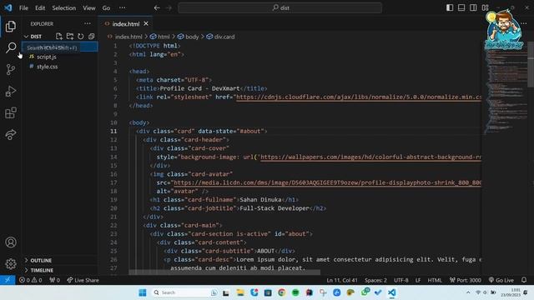
Task: Click the forwarded ports indicator showing 0
Action: [x=54, y=280]
